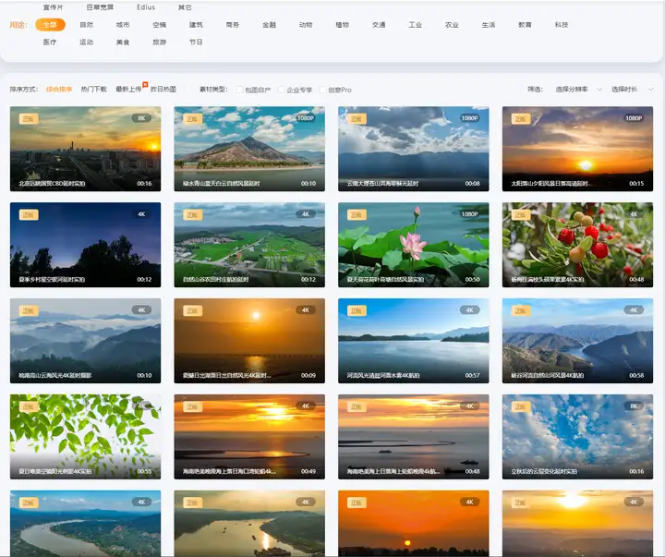
Task: Pick the 美食 category
Action: (123, 42)
